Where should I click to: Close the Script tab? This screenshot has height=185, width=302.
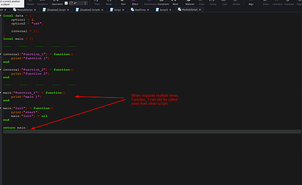123,10
